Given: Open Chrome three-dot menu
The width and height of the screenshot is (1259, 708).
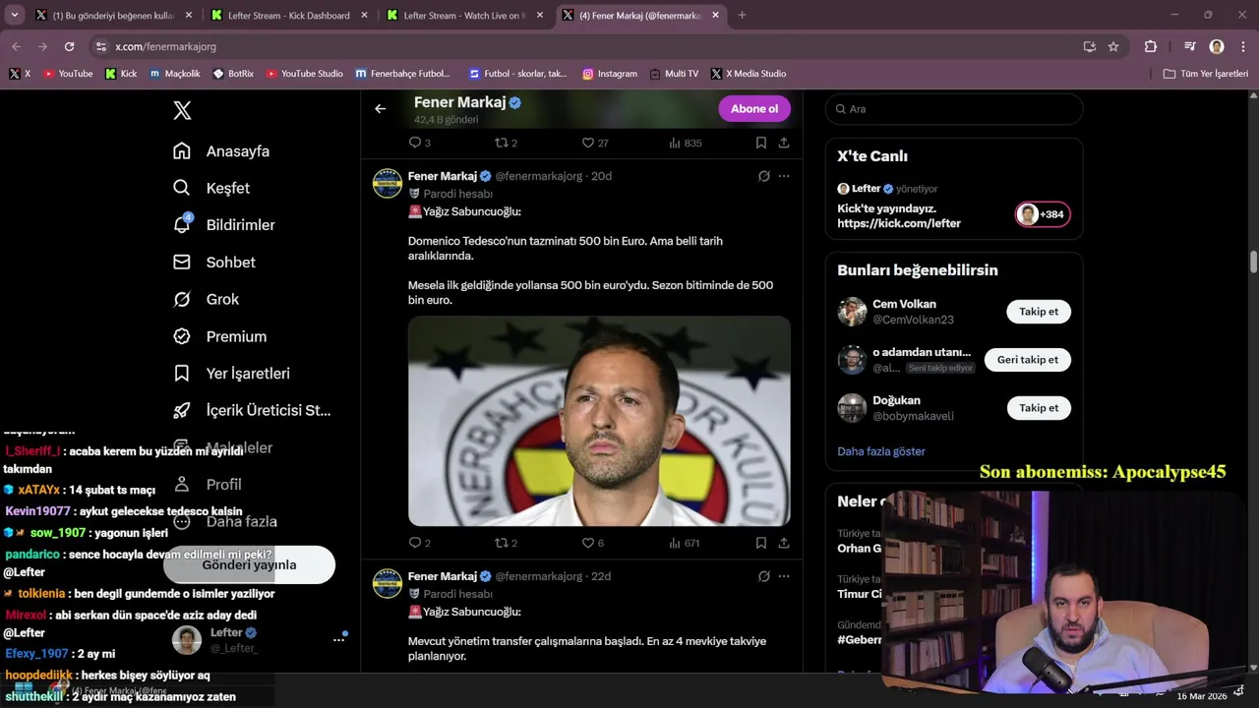Looking at the screenshot, I should tap(1242, 46).
